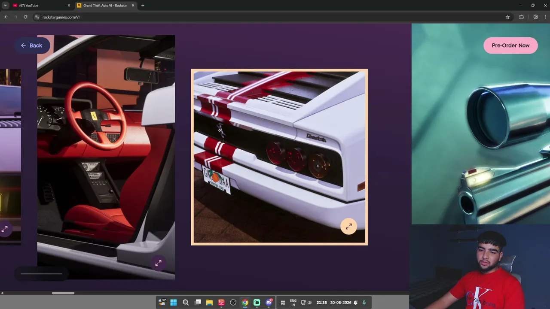Expand the partially hidden left image
Screen dimensions: 550x309
(x=4, y=229)
